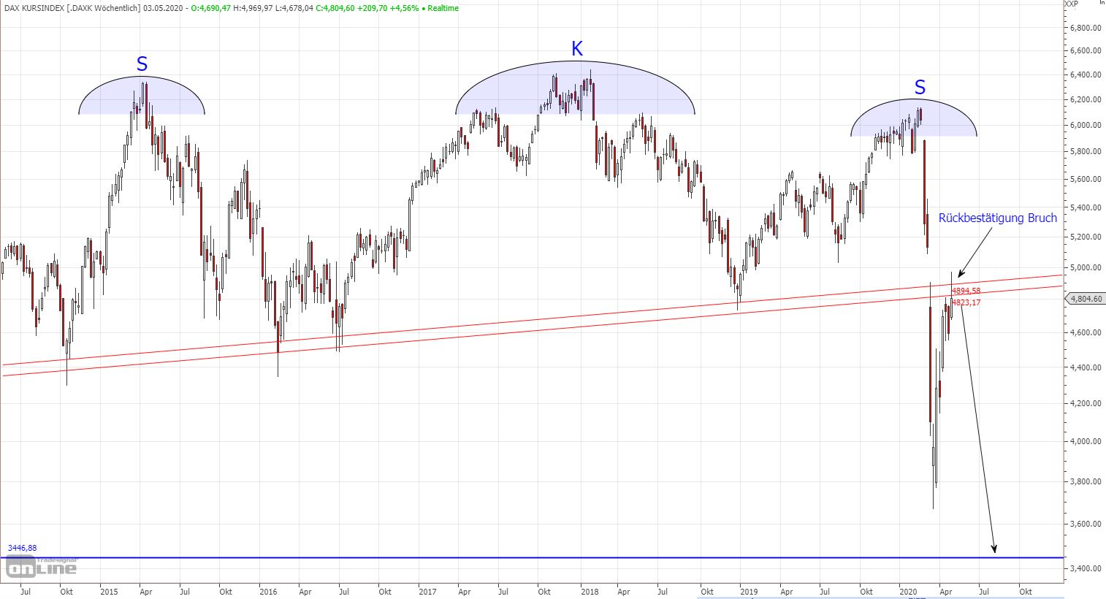Click the Rückbestätigung Bruch annotation text
1106x599 pixels.
pyautogui.click(x=996, y=218)
